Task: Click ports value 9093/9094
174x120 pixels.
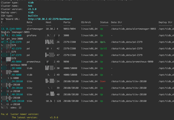Action: coord(70,29)
